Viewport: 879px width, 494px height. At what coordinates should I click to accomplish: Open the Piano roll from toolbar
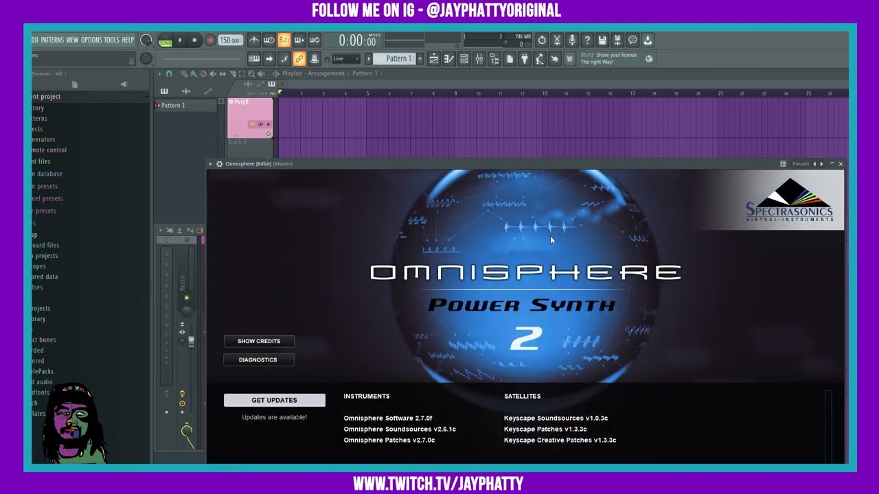[x=449, y=59]
